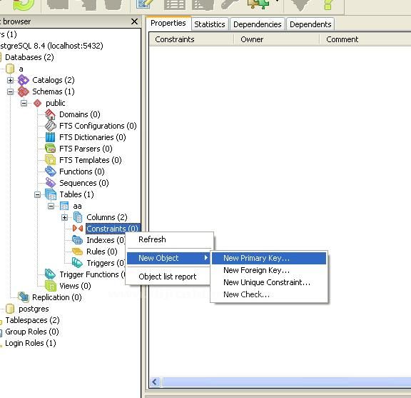Click the Triggers node icon
The width and height of the screenshot is (411, 398).
(x=78, y=263)
